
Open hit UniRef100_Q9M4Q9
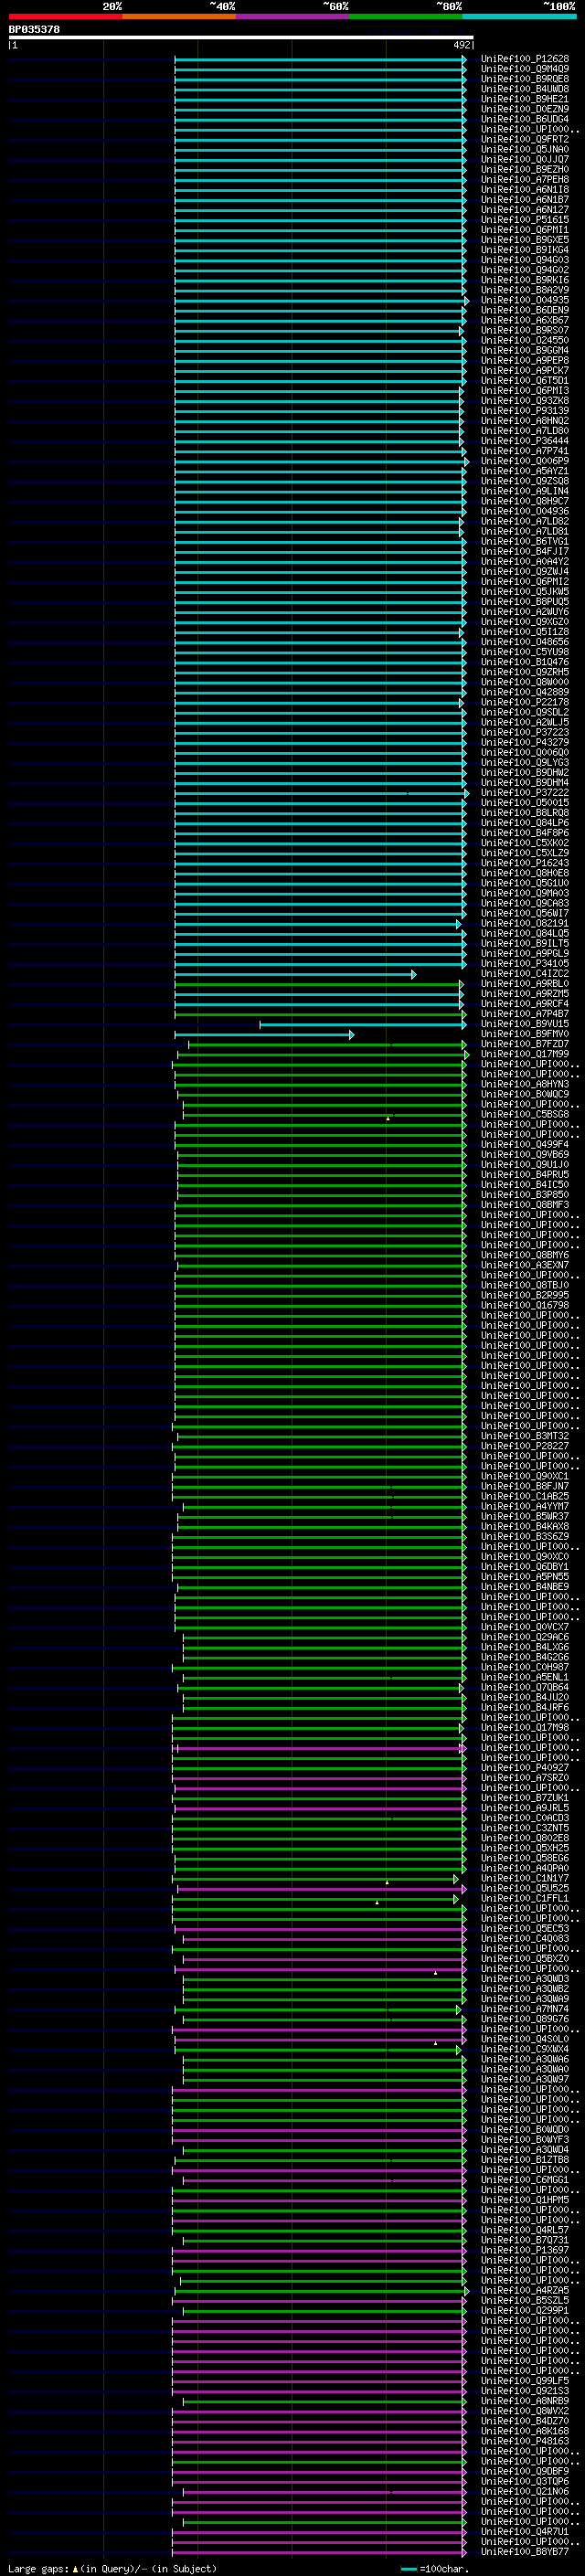pos(525,69)
